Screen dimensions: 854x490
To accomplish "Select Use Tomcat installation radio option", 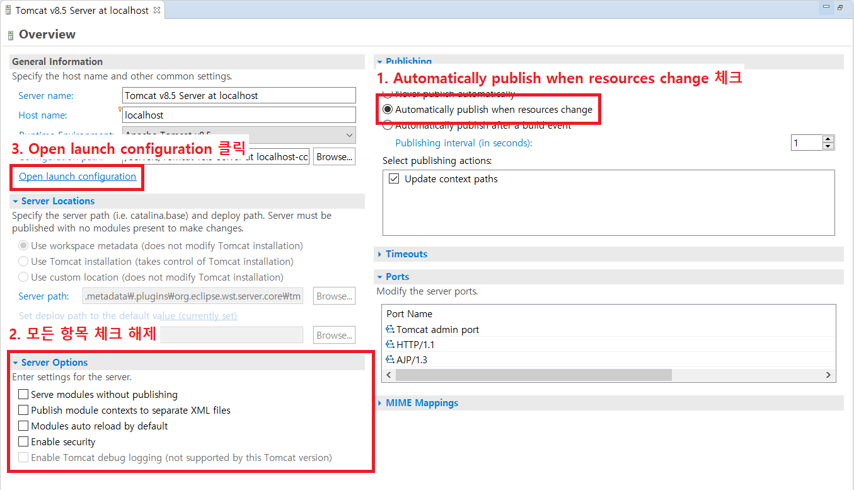I will tap(23, 261).
